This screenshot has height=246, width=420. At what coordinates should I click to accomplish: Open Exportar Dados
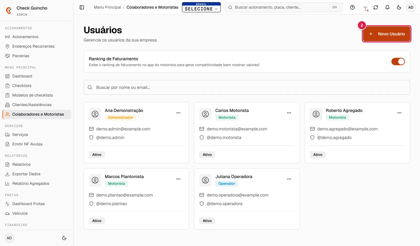(37, 174)
